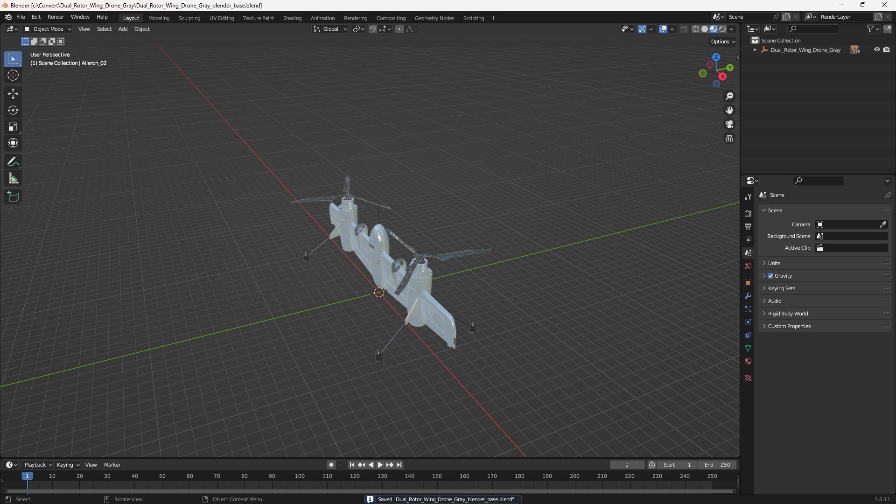Jump to the timeline start frame
The width and height of the screenshot is (896, 504).
(352, 465)
